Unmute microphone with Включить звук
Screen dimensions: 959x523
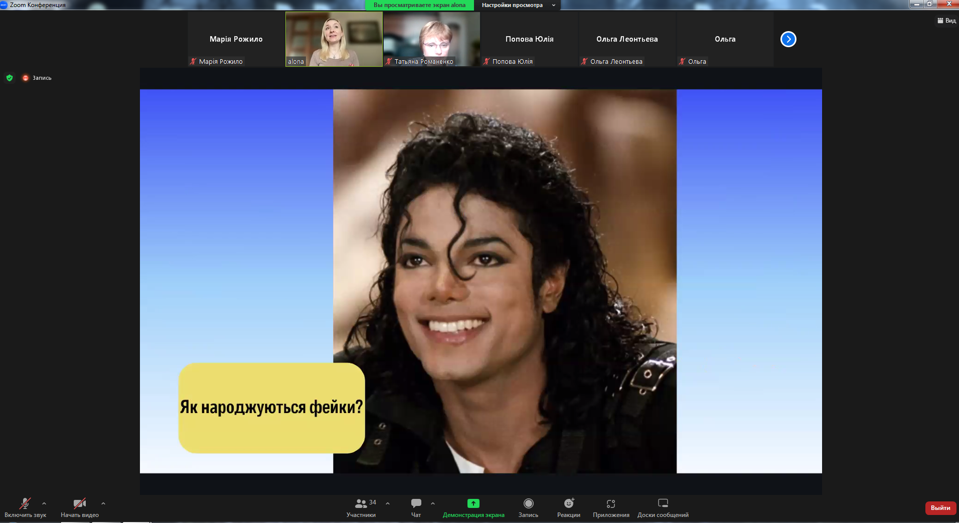(25, 503)
